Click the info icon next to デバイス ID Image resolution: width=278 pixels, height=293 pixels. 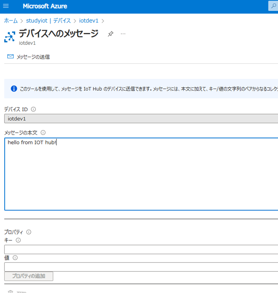(x=34, y=109)
